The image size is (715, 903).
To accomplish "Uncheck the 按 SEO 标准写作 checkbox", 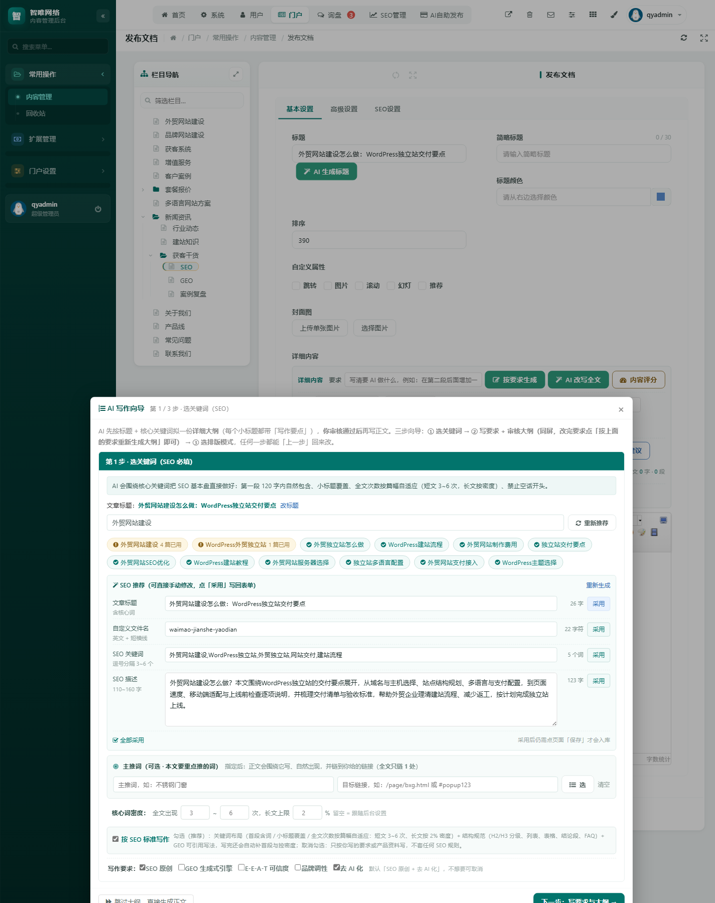I will (x=115, y=839).
